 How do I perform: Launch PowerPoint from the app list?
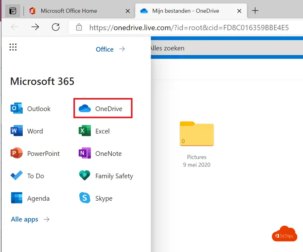35,153
